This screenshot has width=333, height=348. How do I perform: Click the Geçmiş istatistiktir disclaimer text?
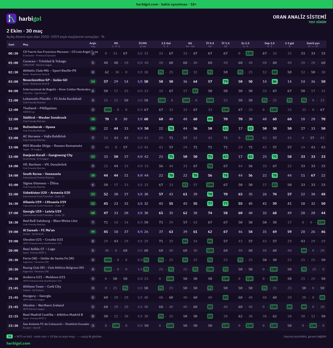point(305,337)
